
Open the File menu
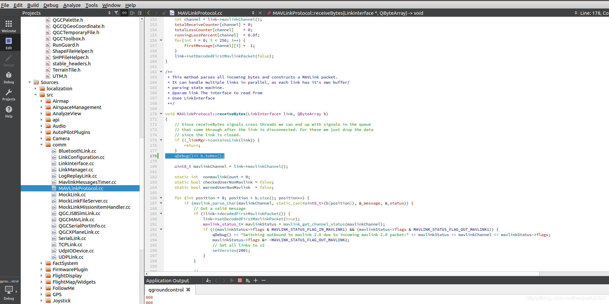pyautogui.click(x=5, y=5)
